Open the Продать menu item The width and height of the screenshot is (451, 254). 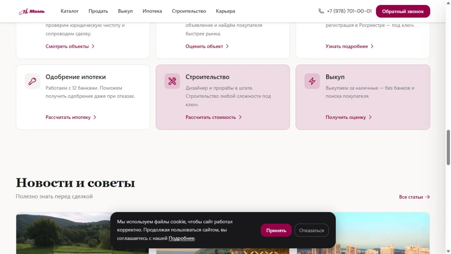point(98,11)
